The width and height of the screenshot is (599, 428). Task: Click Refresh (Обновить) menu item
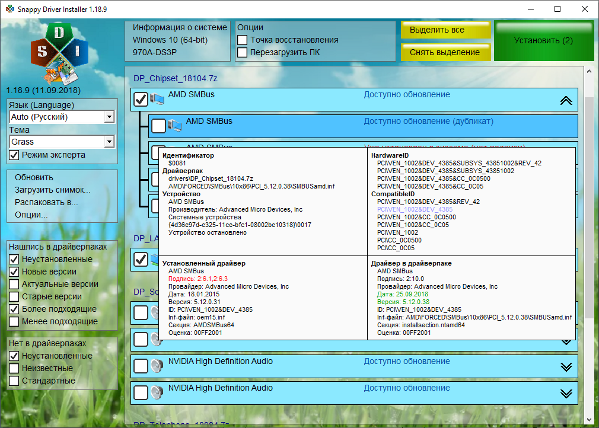tap(34, 177)
